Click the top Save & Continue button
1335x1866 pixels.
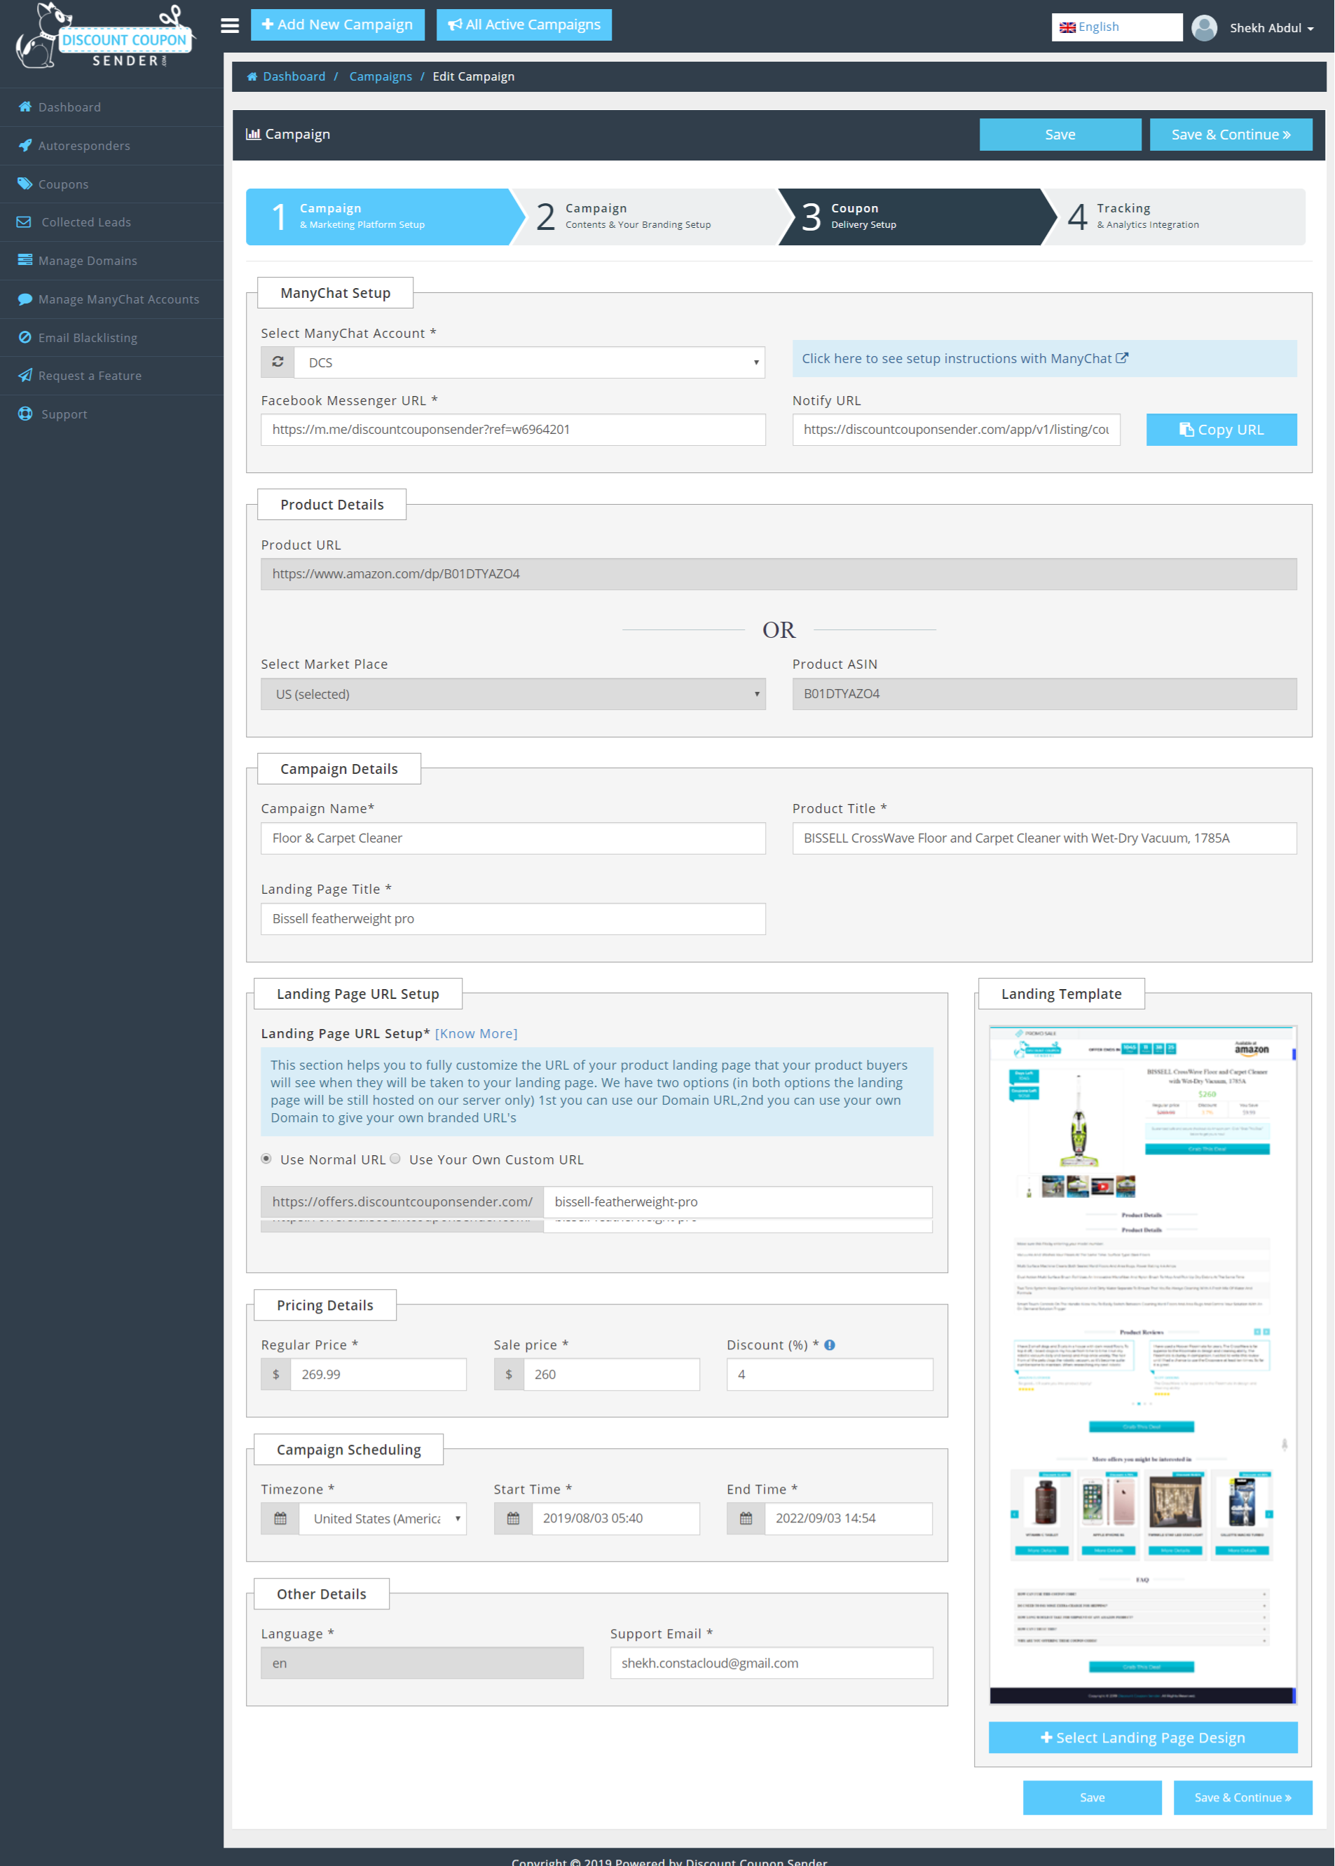tap(1231, 134)
